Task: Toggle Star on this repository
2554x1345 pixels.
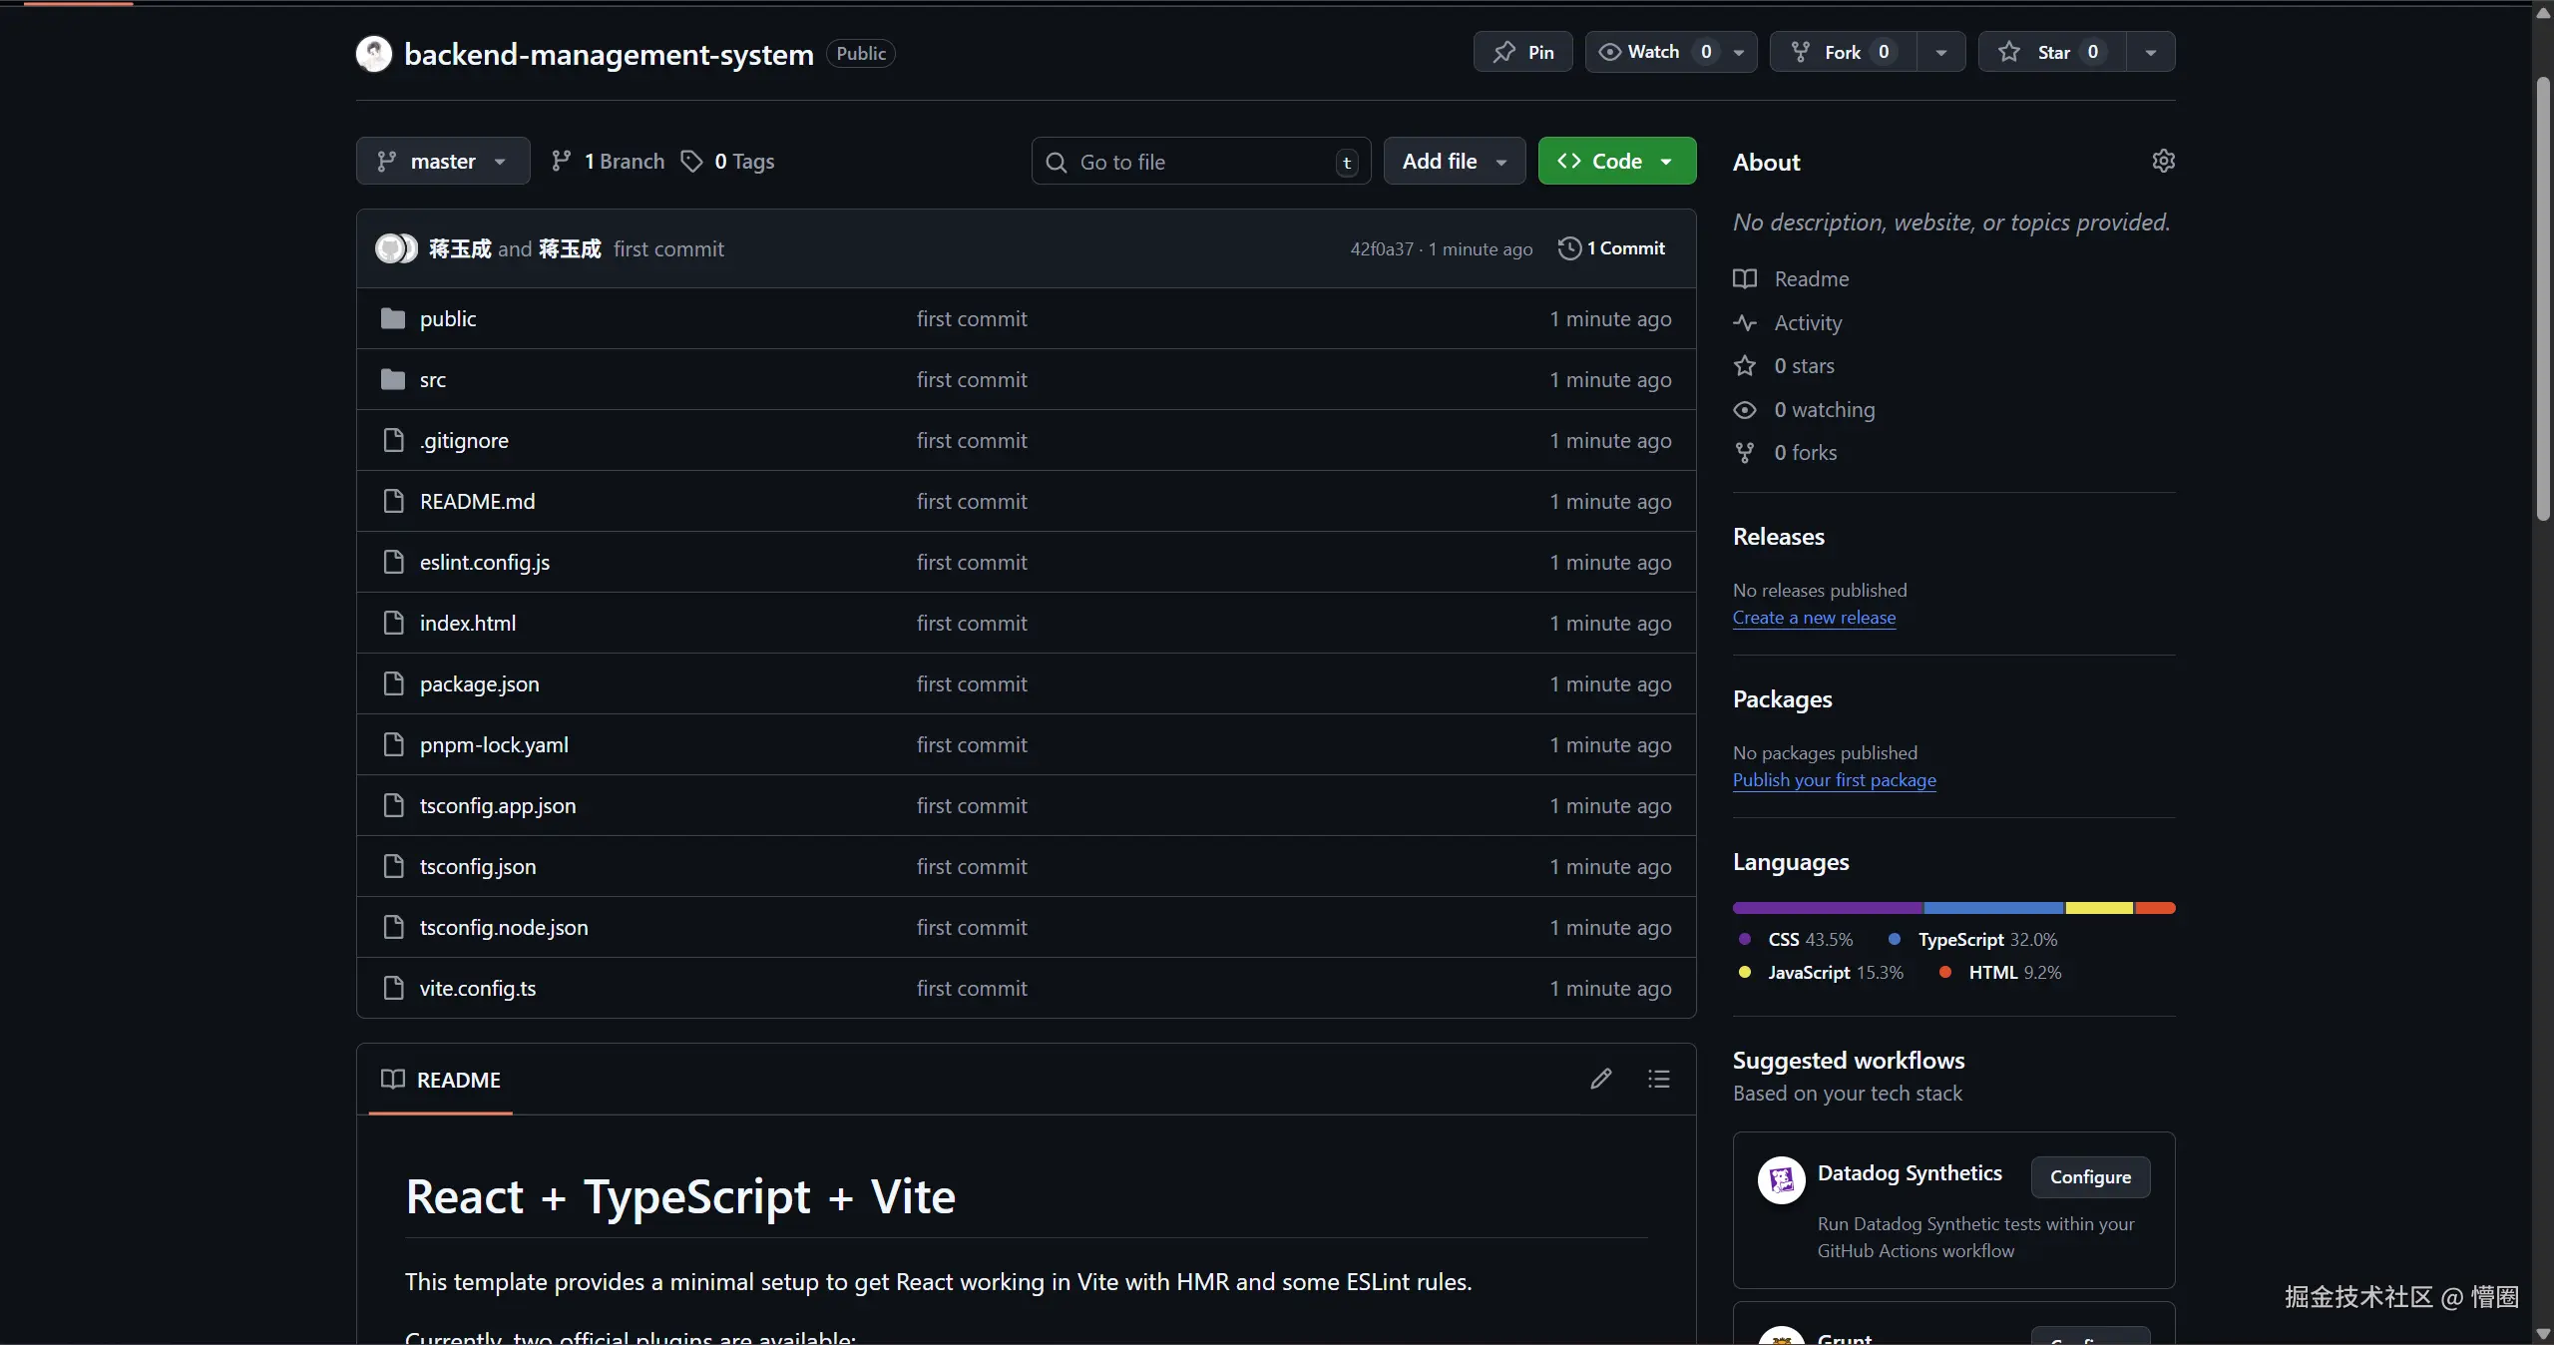Action: (x=2053, y=52)
